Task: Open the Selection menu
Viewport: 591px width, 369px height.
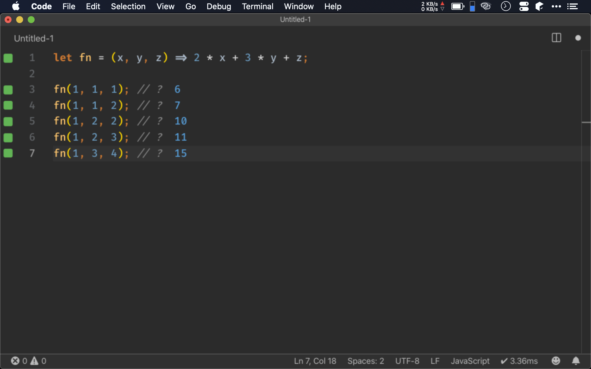Action: [x=128, y=6]
